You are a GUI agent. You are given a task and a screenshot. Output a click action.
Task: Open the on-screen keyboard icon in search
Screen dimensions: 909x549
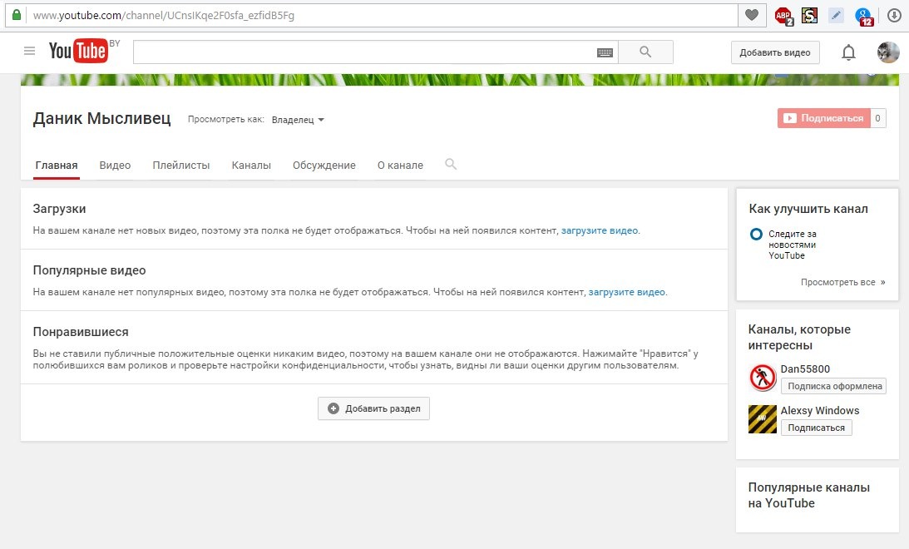point(605,52)
